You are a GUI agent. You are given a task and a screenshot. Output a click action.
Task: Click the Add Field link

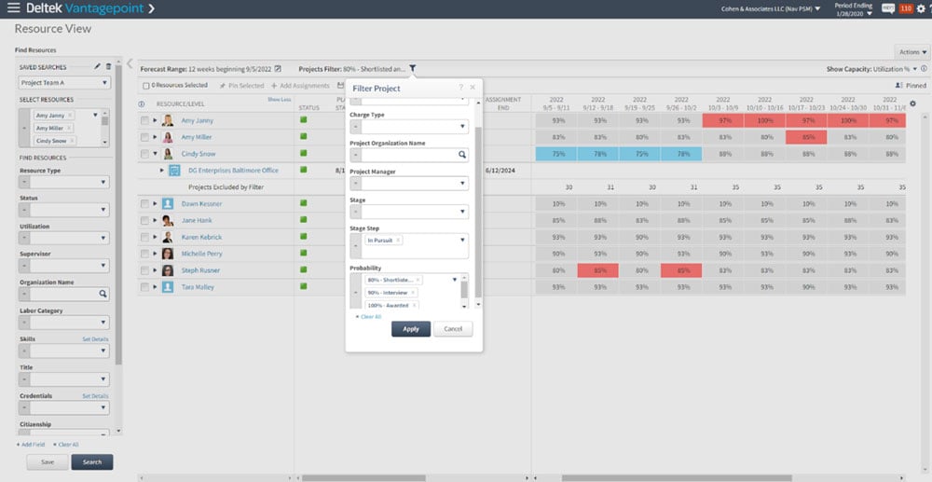pyautogui.click(x=31, y=445)
